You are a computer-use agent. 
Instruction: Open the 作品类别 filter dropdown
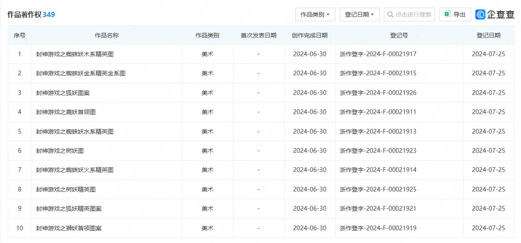[315, 14]
